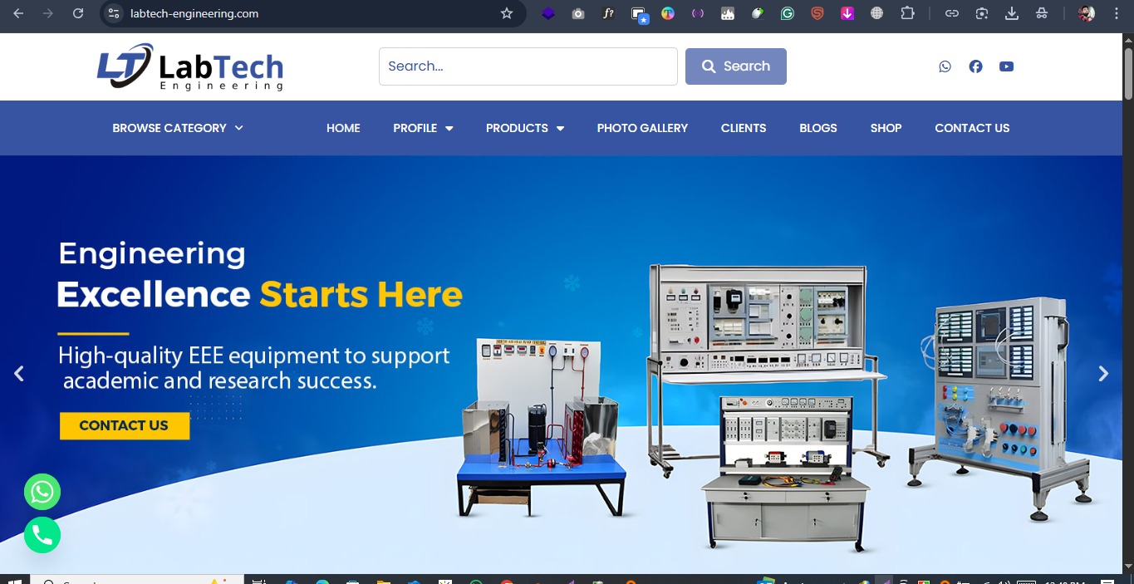Expand the Browse Category dropdown
The width and height of the screenshot is (1134, 584).
click(x=178, y=128)
